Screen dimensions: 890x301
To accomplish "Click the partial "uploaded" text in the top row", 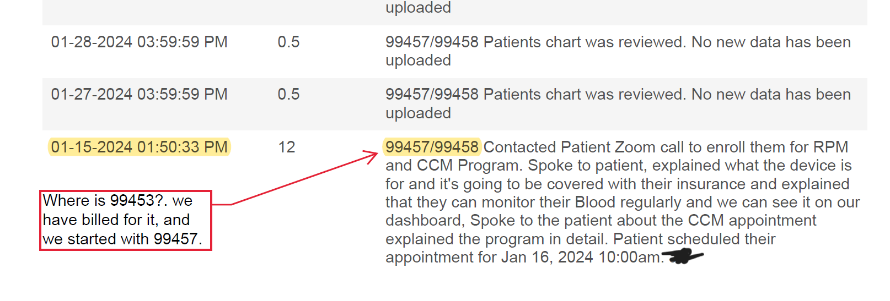I will point(418,8).
